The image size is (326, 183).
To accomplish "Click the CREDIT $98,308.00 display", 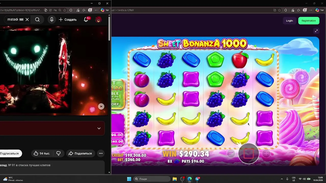I will [x=129, y=155].
